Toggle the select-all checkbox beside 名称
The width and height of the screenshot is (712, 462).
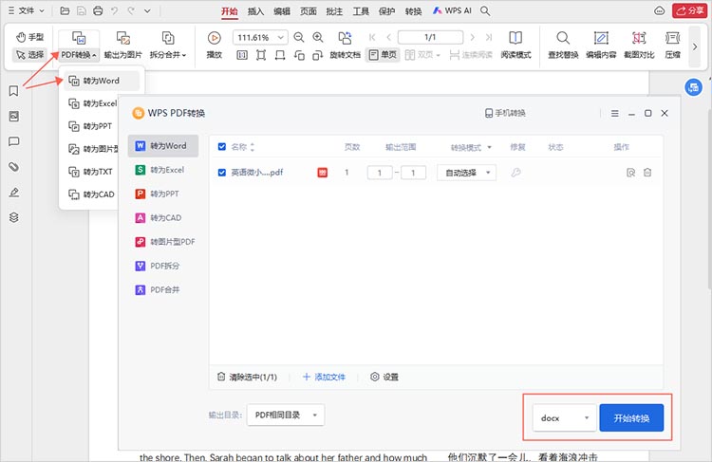[222, 147]
